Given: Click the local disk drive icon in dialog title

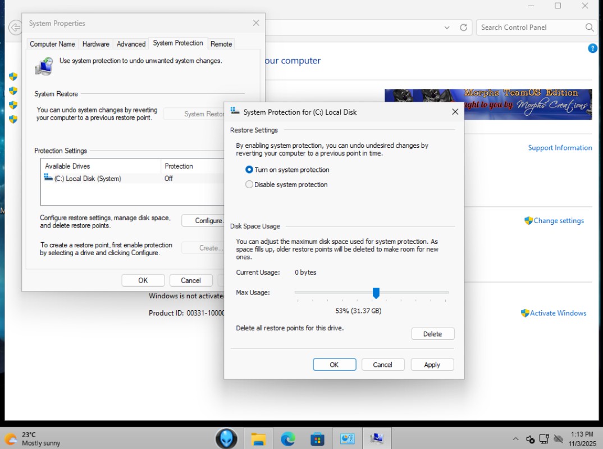Looking at the screenshot, I should coord(235,112).
